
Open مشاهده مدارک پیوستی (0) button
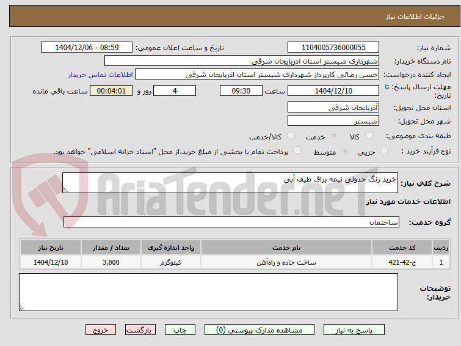pos(260,330)
